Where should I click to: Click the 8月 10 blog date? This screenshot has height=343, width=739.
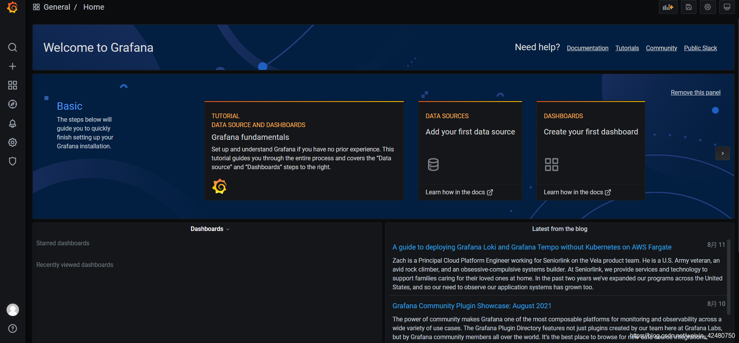tap(716, 304)
